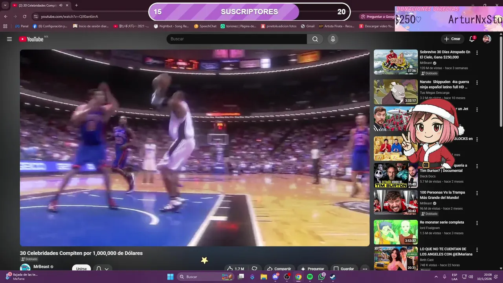Start voice search with microphone icon
Screen dimensions: 503x283
point(333,39)
